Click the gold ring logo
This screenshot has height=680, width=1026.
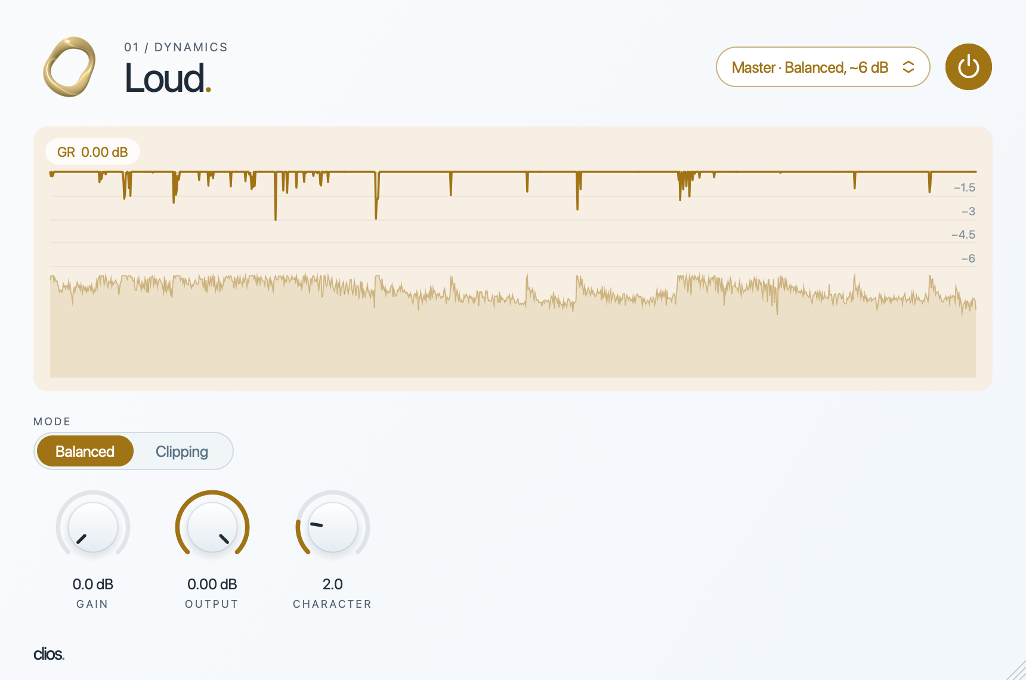coord(69,67)
